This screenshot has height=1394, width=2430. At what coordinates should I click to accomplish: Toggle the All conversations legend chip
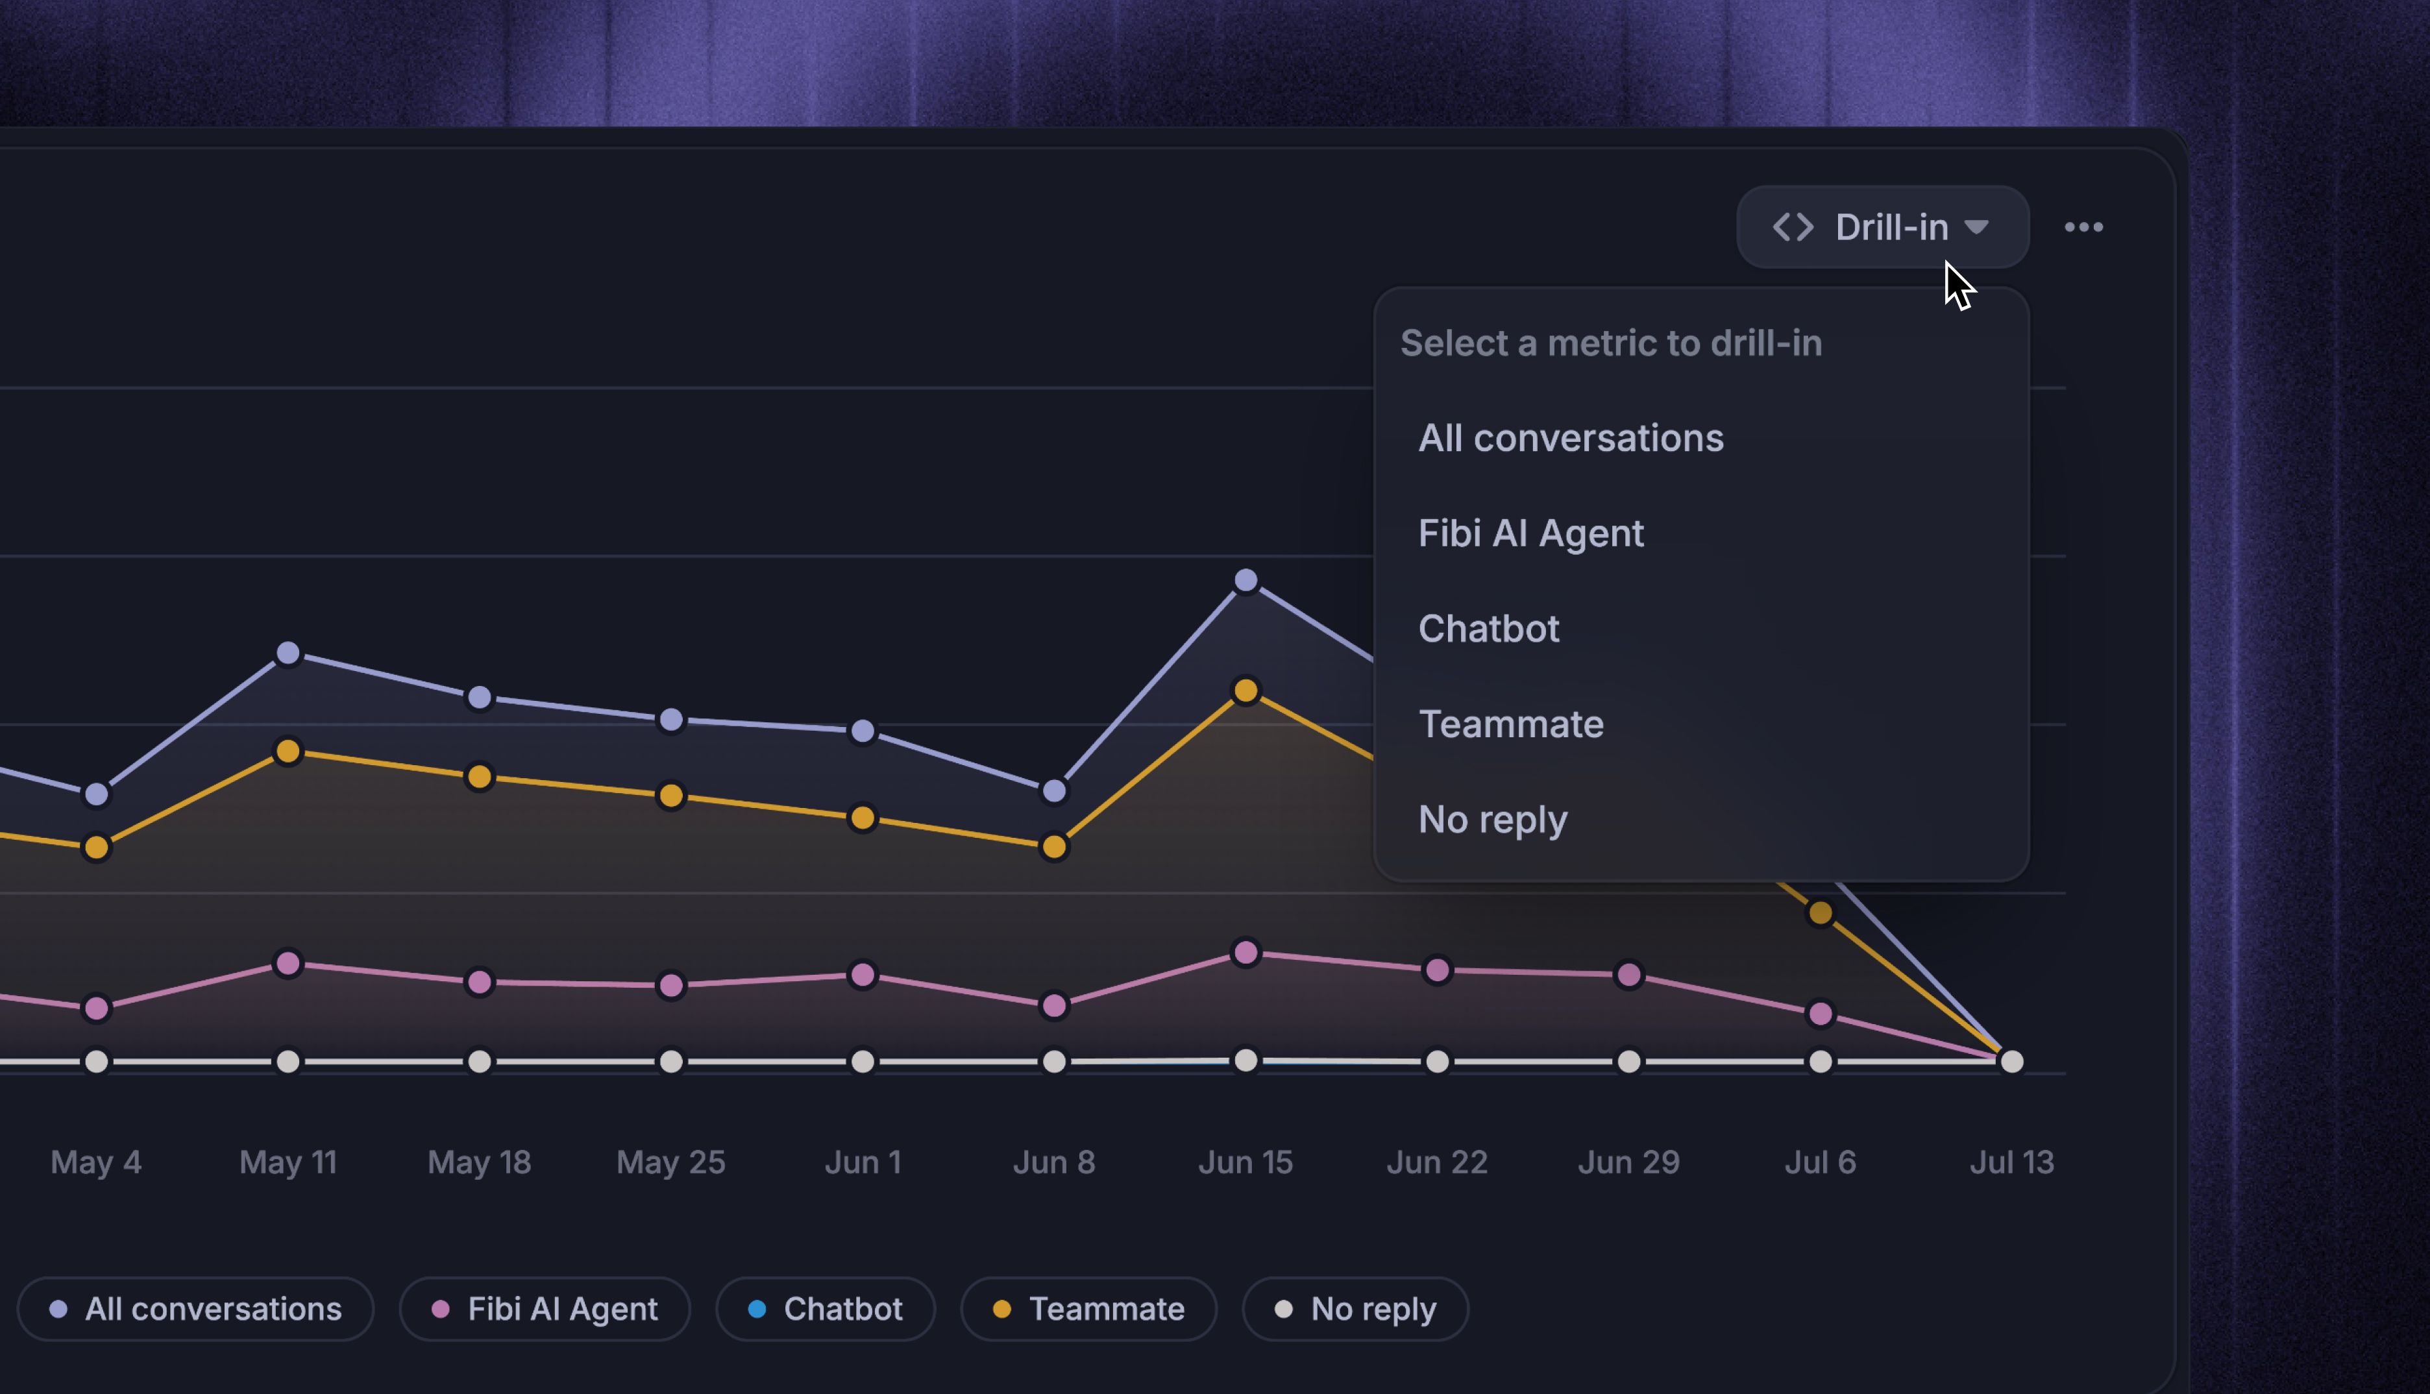(x=195, y=1309)
